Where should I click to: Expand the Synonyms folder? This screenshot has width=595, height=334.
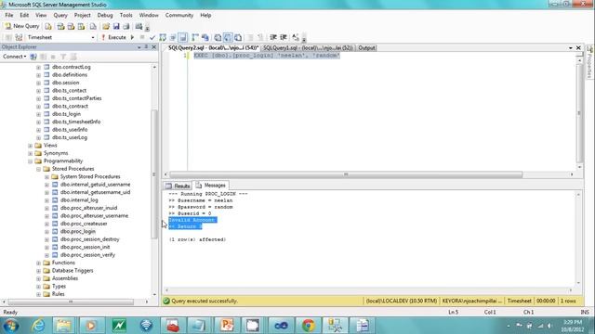point(30,153)
